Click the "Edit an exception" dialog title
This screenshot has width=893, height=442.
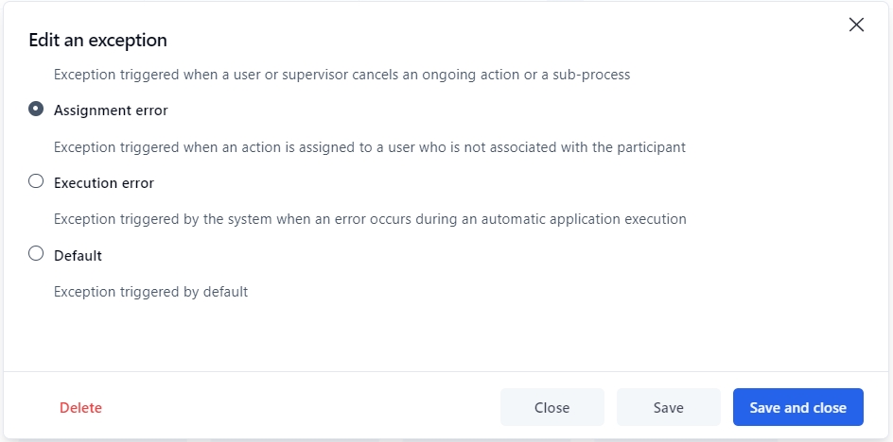click(x=97, y=40)
